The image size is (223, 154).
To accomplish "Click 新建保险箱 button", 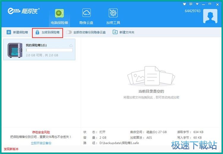I will (17, 32).
